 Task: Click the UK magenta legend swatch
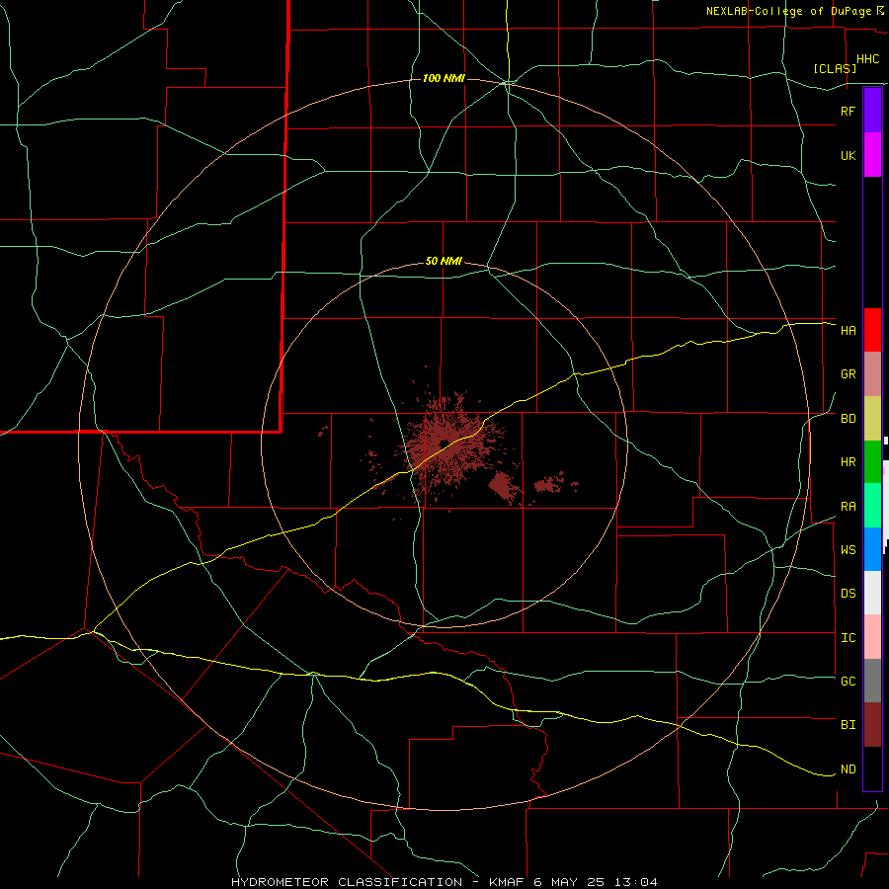872,155
